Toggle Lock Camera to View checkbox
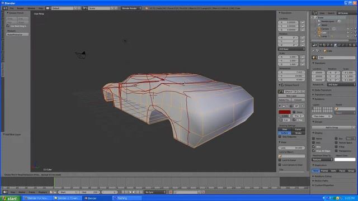The height and width of the screenshot is (201, 358). 280,165
